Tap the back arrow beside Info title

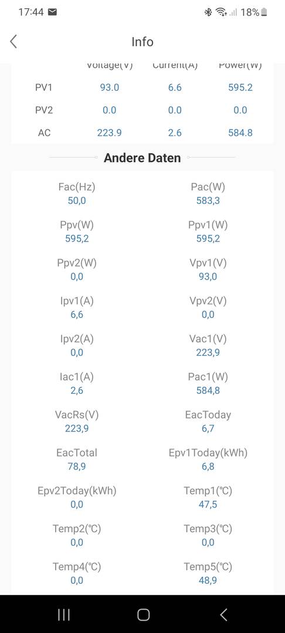[x=13, y=41]
